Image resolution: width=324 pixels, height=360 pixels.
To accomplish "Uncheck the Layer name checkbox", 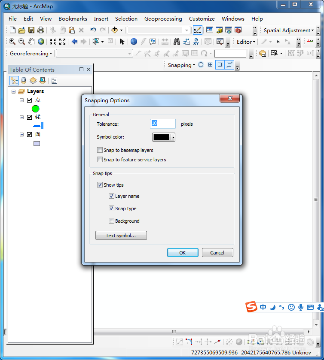I will (x=111, y=196).
